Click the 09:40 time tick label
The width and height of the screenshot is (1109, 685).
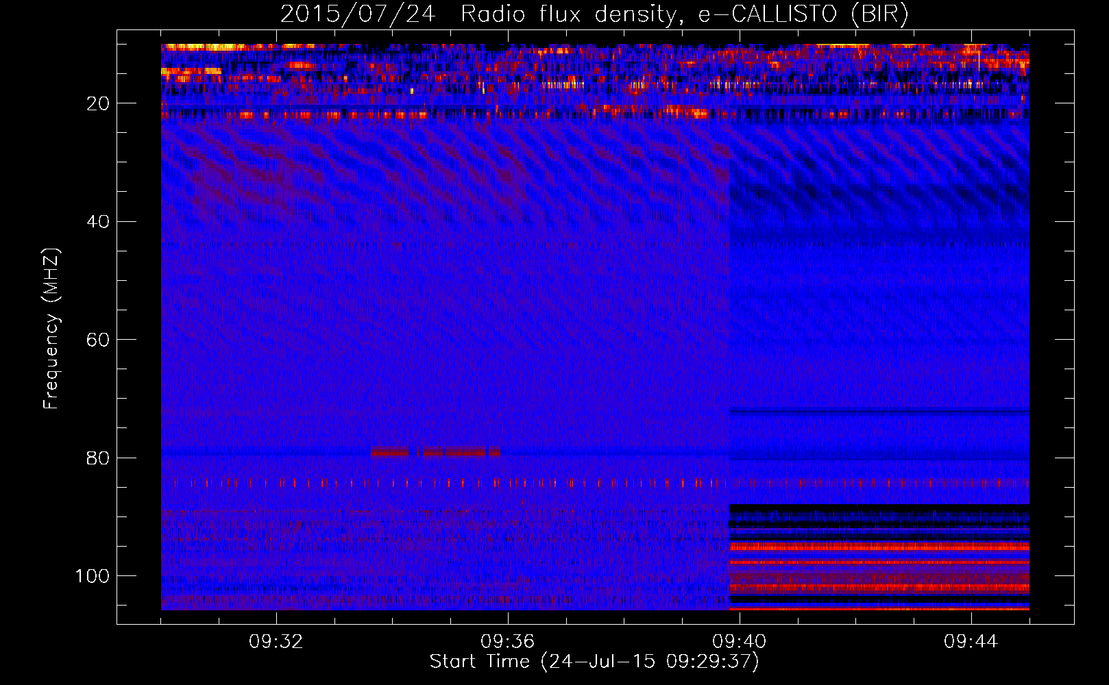(x=740, y=642)
